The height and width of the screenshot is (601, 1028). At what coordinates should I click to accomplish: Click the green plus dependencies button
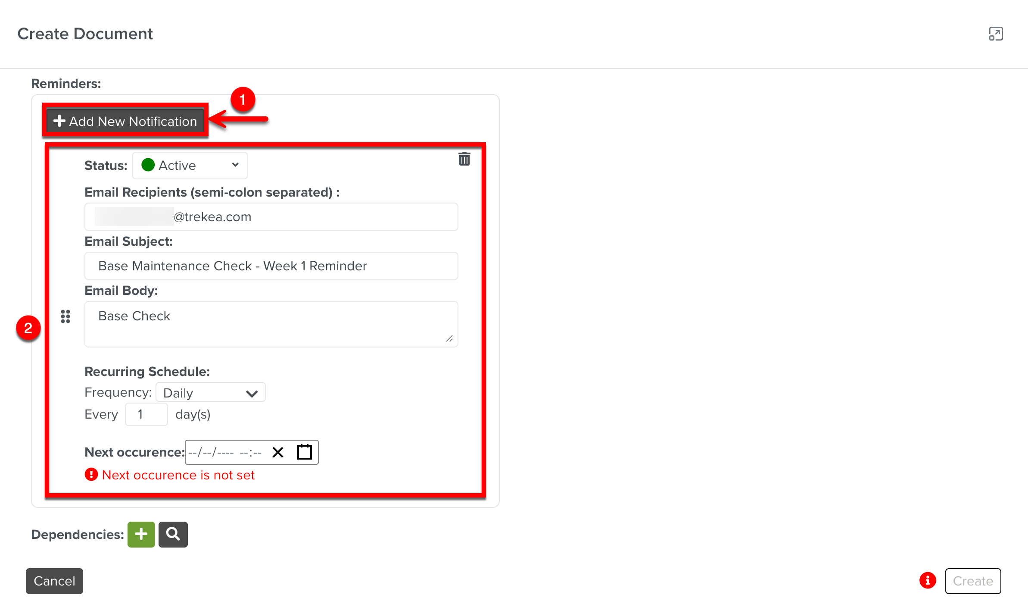[141, 534]
